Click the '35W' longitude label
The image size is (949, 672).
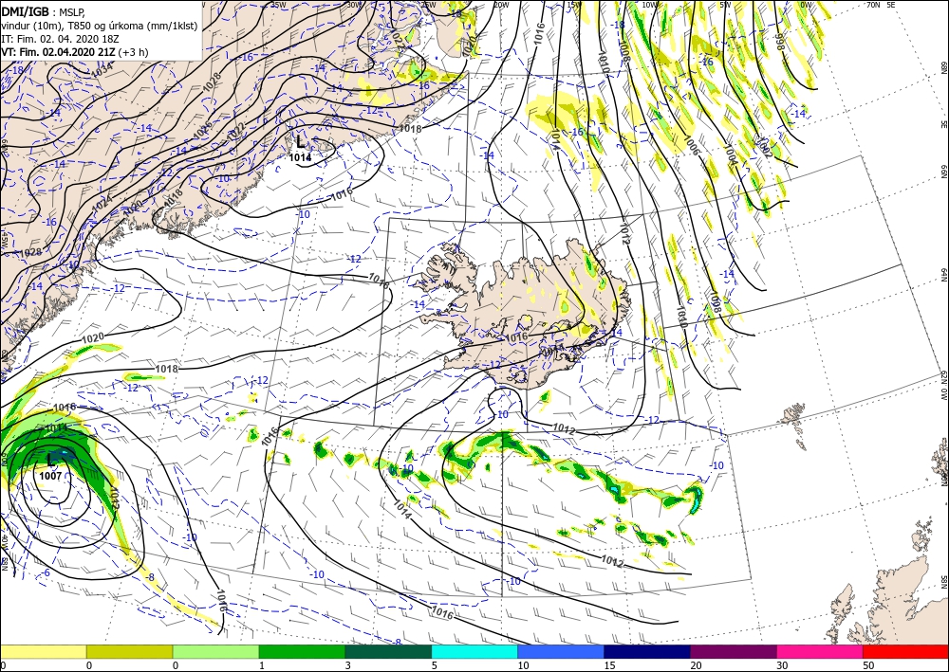[x=278, y=5]
